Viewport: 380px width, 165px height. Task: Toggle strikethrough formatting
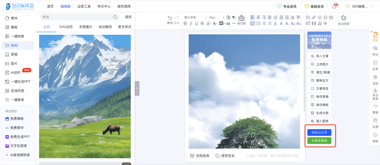point(202,24)
